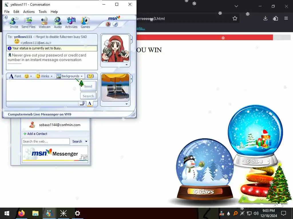Click the smiley emoticon picker icon
293x219 pixels.
27,76
